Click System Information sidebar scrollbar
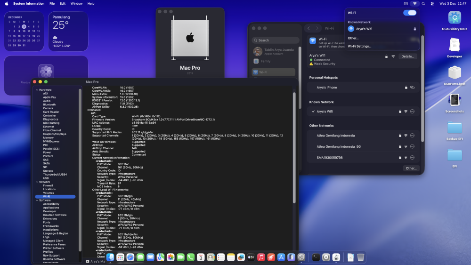Image resolution: width=471 pixels, height=265 pixels. (x=80, y=170)
